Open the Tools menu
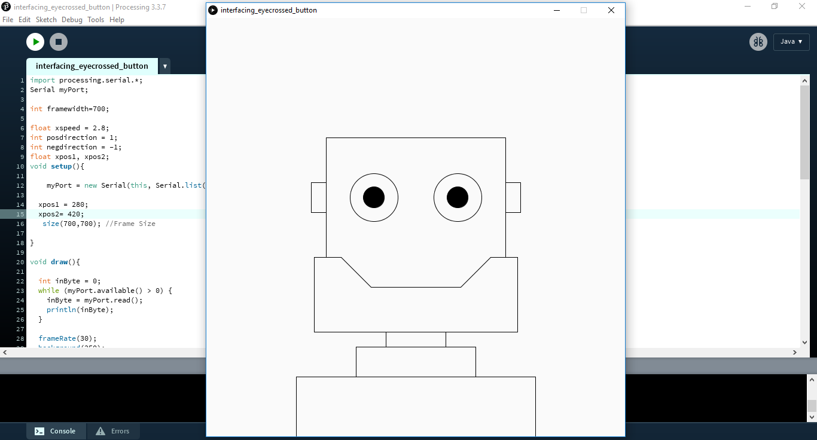 96,20
